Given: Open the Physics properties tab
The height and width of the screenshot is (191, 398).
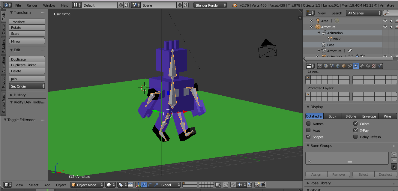Looking at the screenshot, I should [x=380, y=66].
